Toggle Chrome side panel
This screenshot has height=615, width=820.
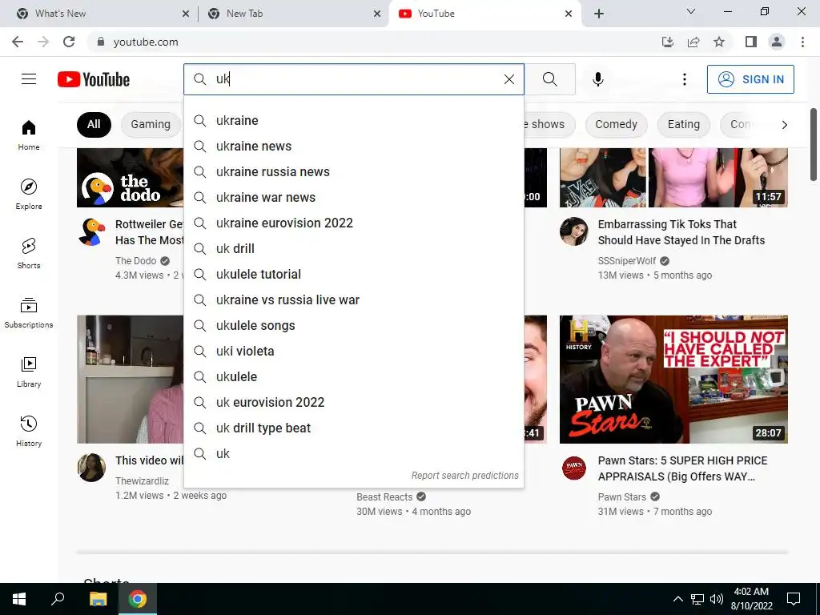tap(751, 42)
